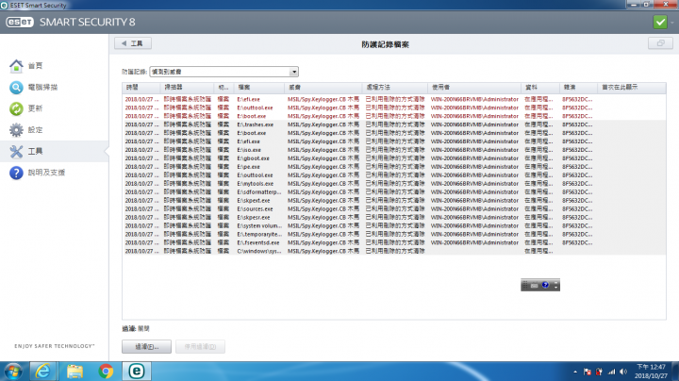Open log in separate window button
Screen dimensions: 679x381
click(x=660, y=43)
